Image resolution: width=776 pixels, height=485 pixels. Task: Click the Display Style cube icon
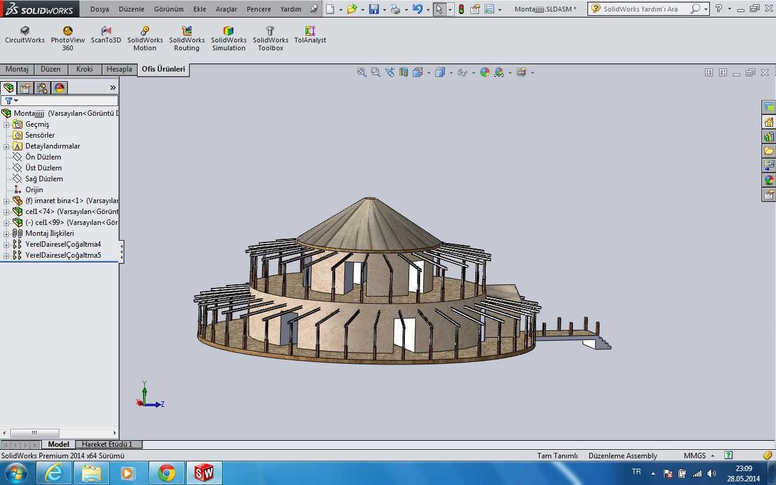point(441,72)
